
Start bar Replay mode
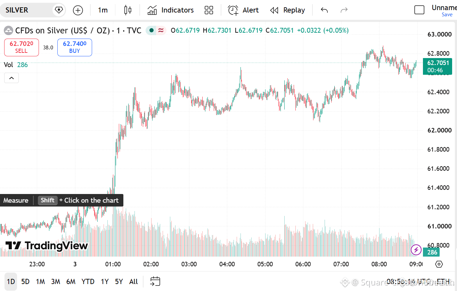(287, 10)
